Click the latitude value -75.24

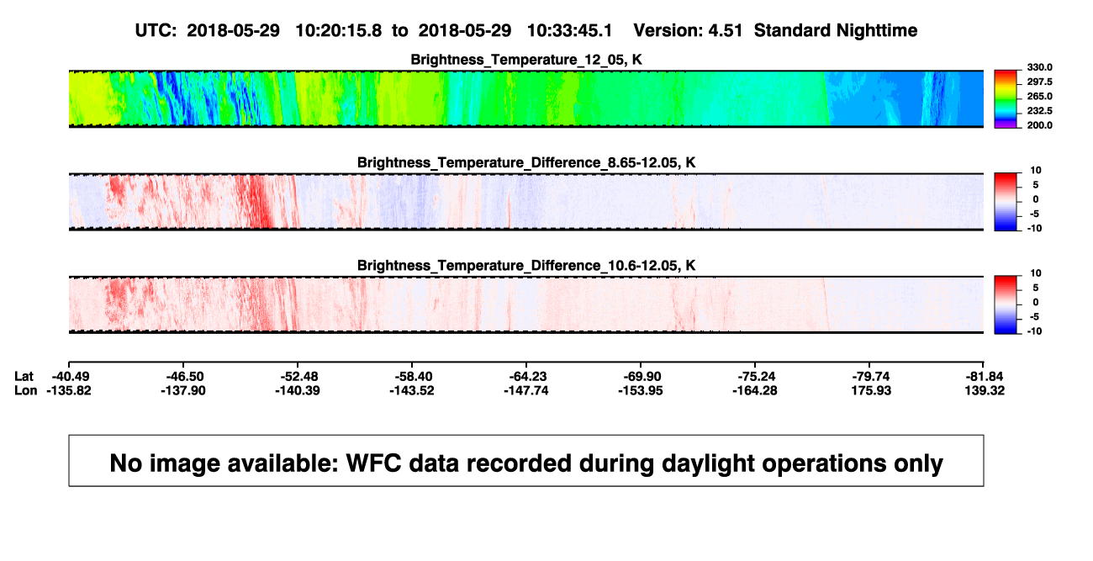pos(755,376)
